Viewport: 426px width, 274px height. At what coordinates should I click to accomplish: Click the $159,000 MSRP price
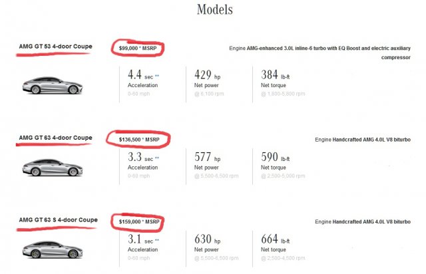point(137,221)
